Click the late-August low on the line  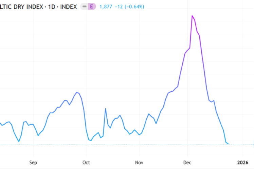pos(19,142)
